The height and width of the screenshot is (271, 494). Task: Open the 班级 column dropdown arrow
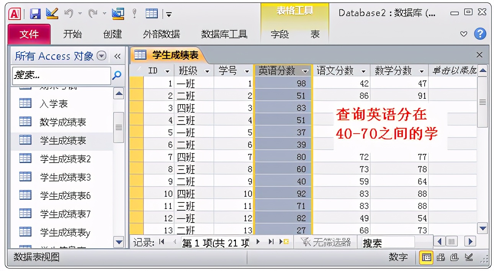pos(207,70)
